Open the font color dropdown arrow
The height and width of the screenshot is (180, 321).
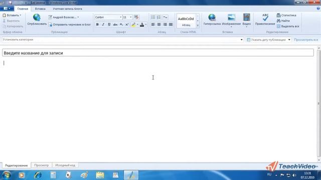click(x=146, y=24)
